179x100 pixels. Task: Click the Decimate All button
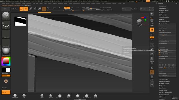pyautogui.click(x=167, y=59)
